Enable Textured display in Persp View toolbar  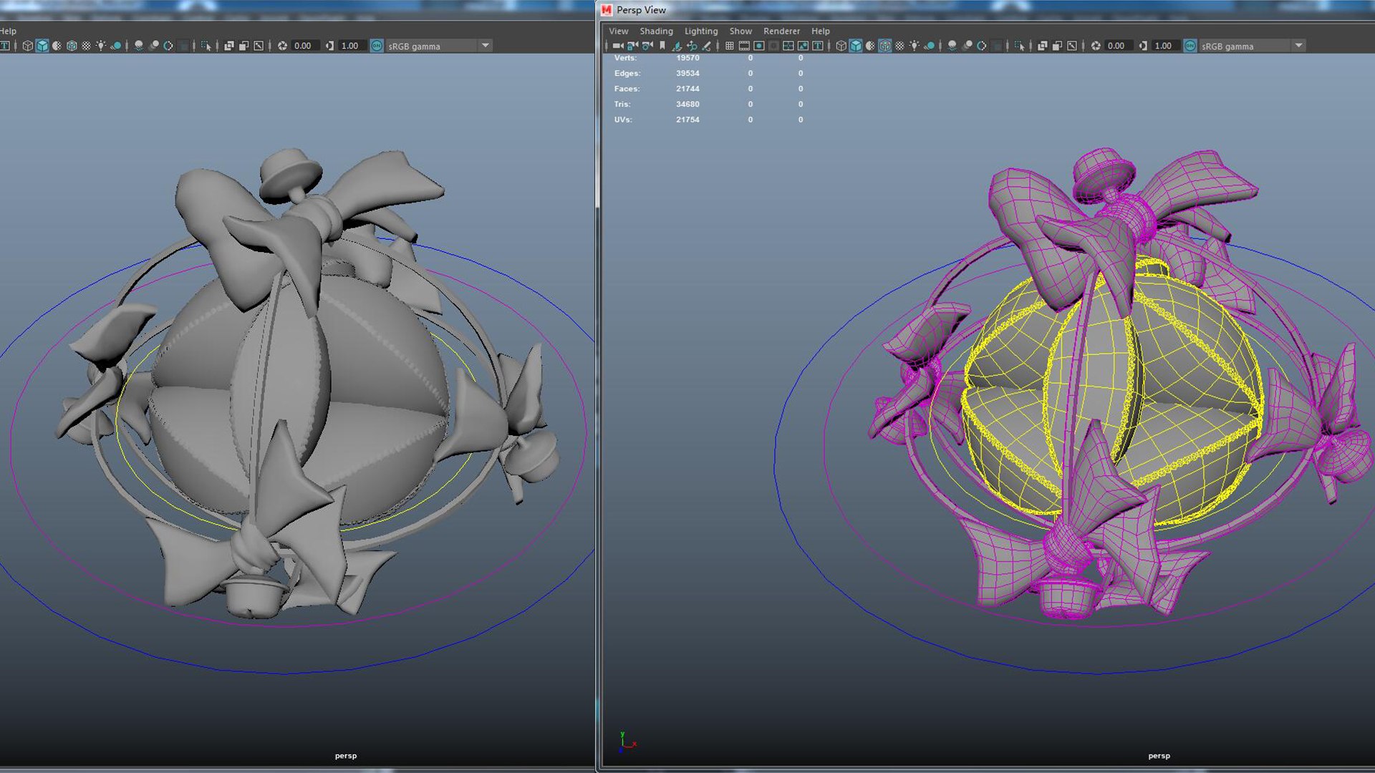pos(900,46)
